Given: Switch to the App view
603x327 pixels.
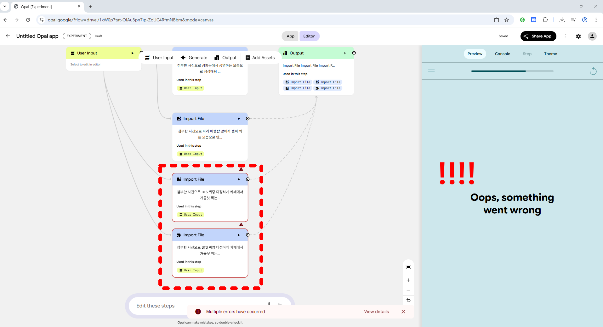Looking at the screenshot, I should (290, 36).
